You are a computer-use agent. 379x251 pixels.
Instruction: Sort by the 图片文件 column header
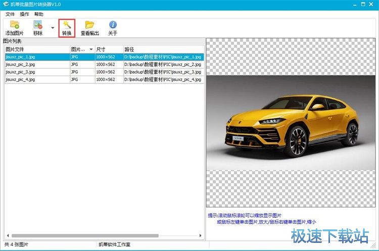35,49
